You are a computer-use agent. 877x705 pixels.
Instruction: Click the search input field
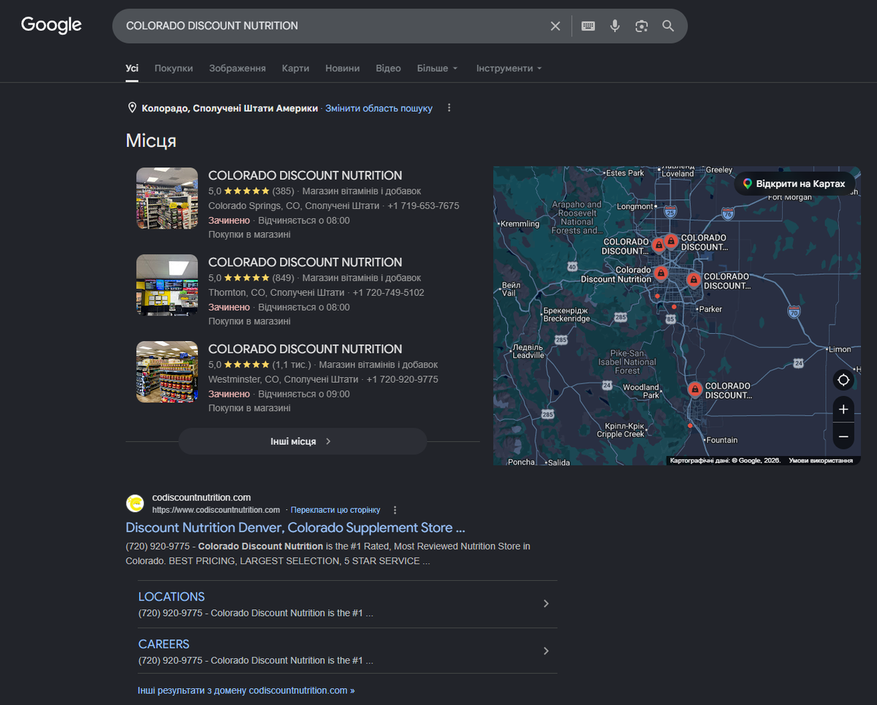(x=333, y=26)
